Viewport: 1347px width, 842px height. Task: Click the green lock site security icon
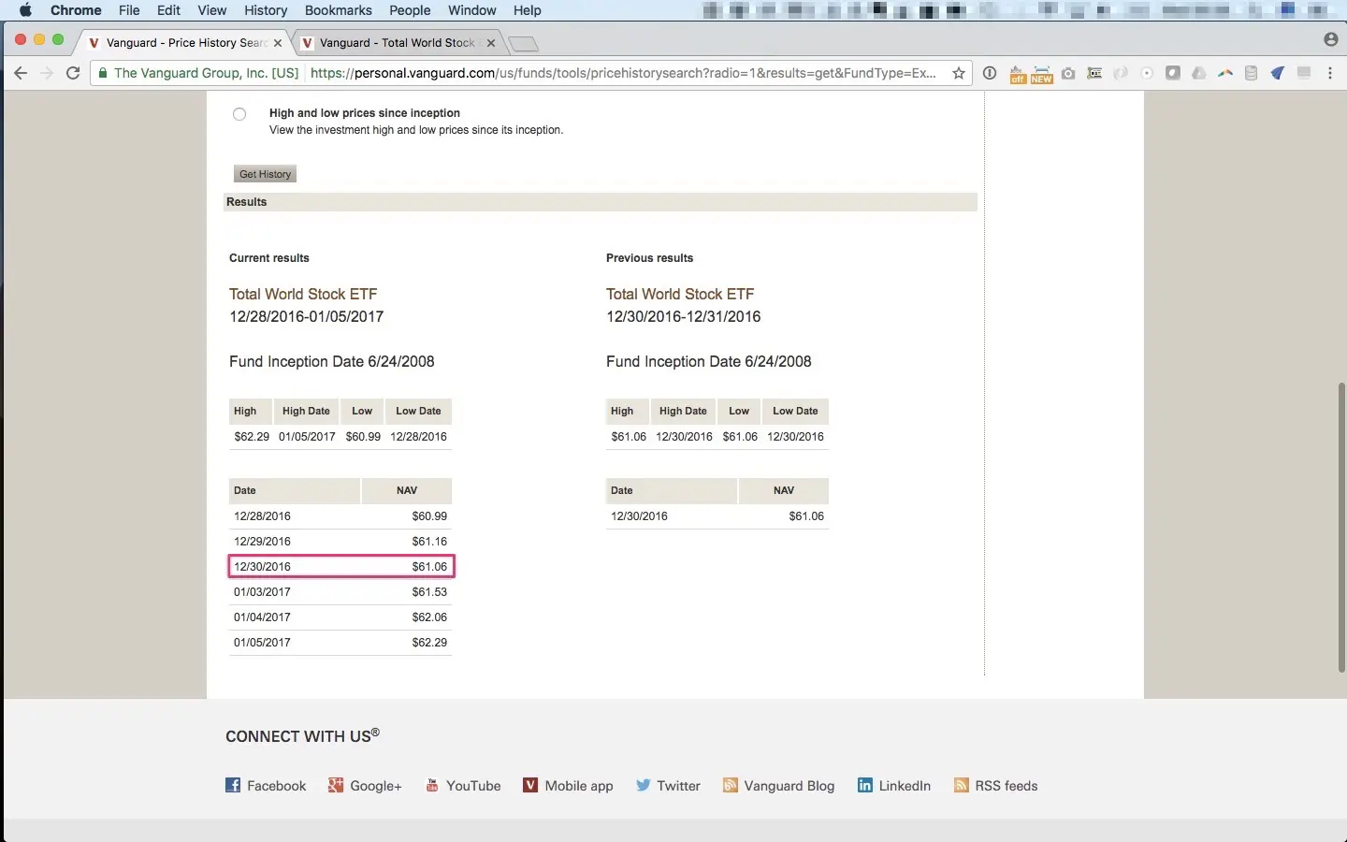click(x=103, y=73)
